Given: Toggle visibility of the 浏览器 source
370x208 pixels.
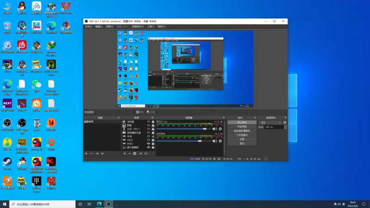Looking at the screenshot, I should click(148, 122).
